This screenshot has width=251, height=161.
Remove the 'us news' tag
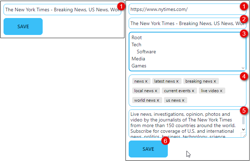coord(183,101)
